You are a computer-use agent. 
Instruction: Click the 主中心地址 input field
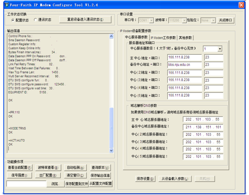184,57
